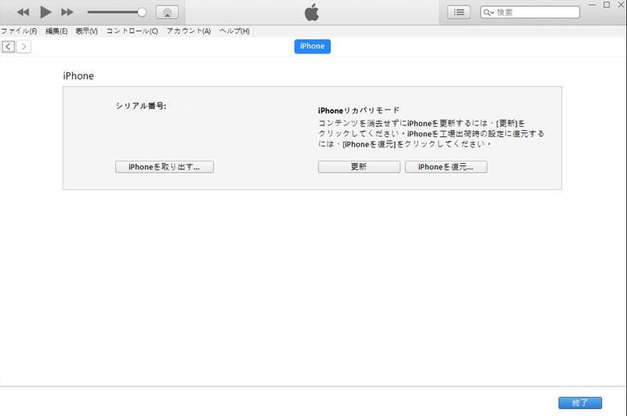
Task: Open the AirPlay output button
Action: tap(167, 13)
